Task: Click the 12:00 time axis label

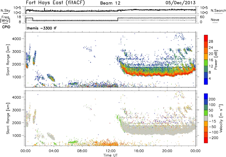Action: pos(110,151)
